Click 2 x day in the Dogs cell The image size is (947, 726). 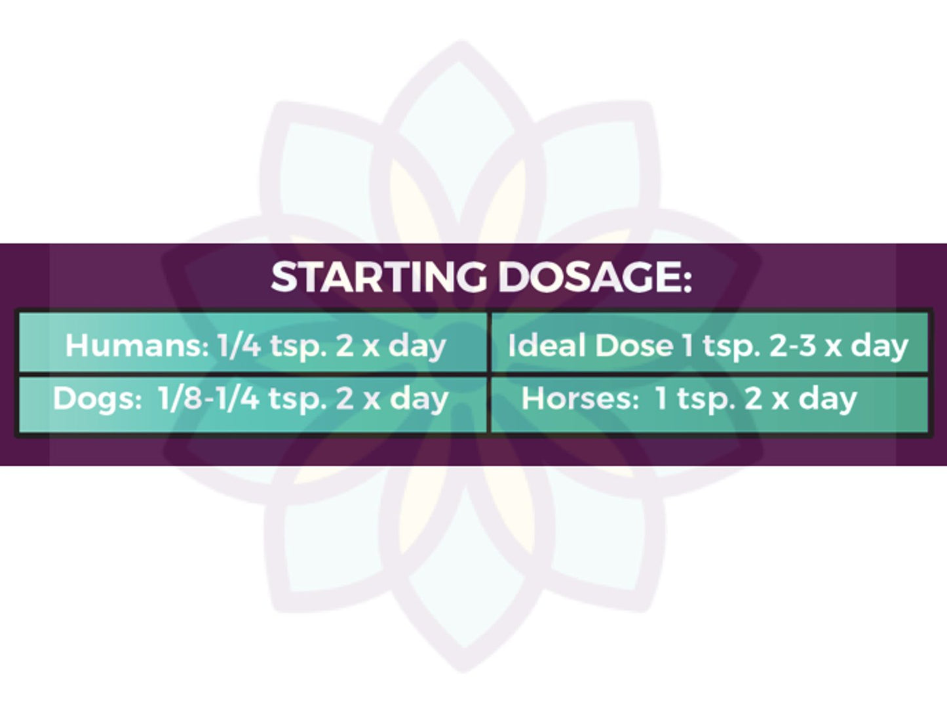(x=392, y=399)
